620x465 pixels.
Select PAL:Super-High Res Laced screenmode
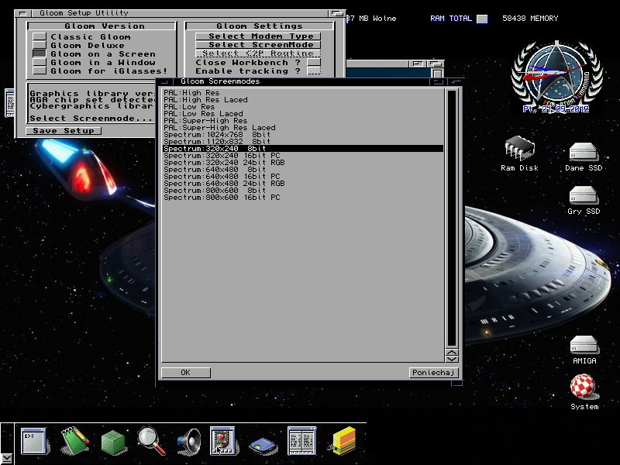[303, 128]
